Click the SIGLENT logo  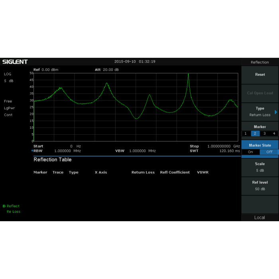(15, 62)
